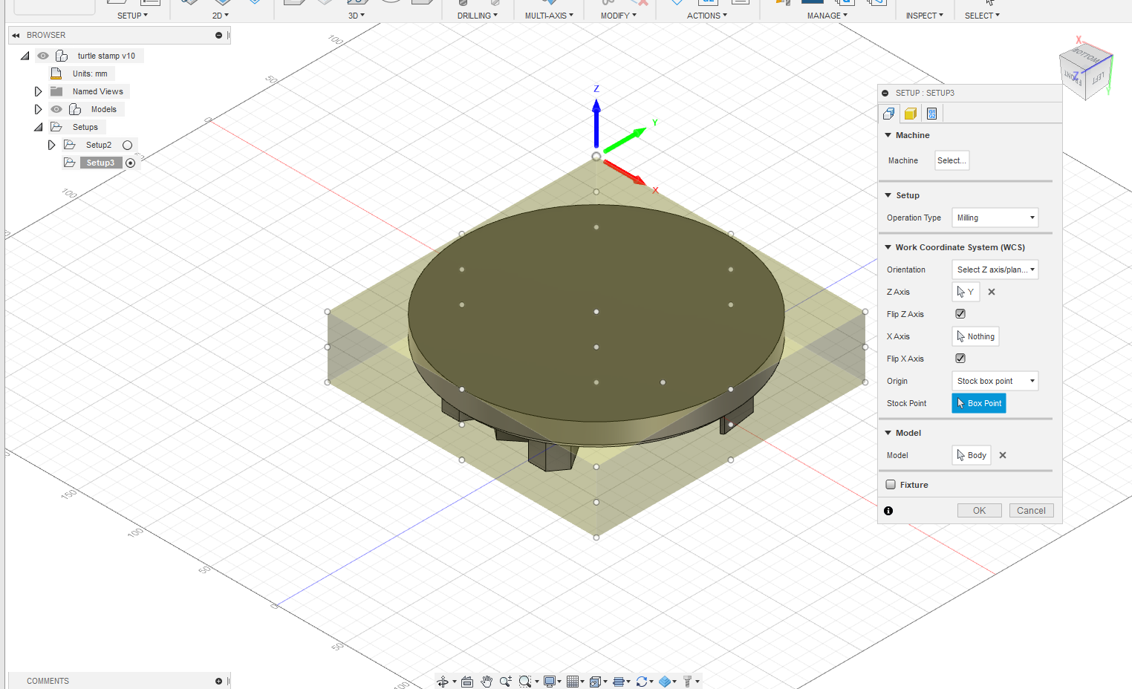Open the Viewports cube icon
The image size is (1132, 689).
[x=596, y=682]
